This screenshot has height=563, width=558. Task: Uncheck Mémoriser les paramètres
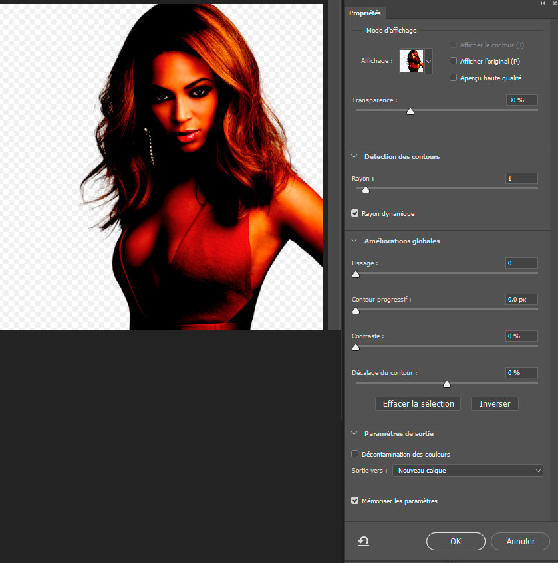click(x=355, y=501)
